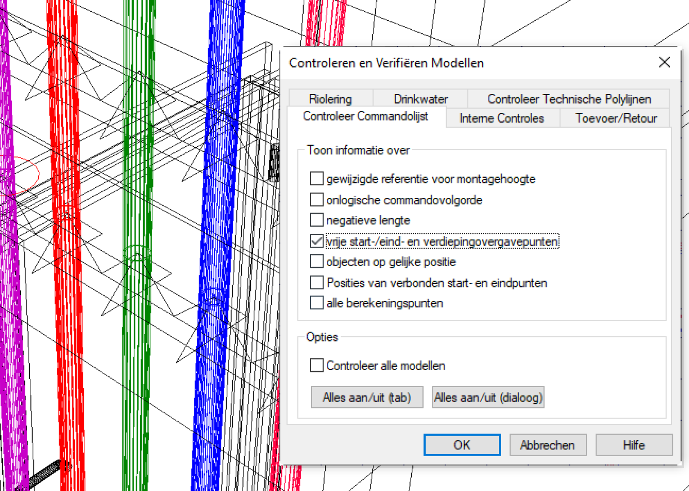Viewport: 689px width, 491px height.
Task: Open help via the Hilfe button
Action: (634, 445)
